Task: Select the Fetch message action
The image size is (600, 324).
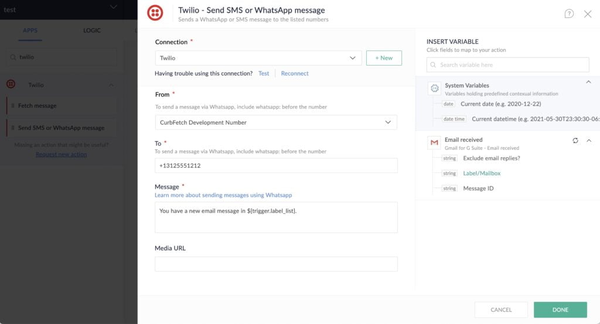Action: (62, 105)
